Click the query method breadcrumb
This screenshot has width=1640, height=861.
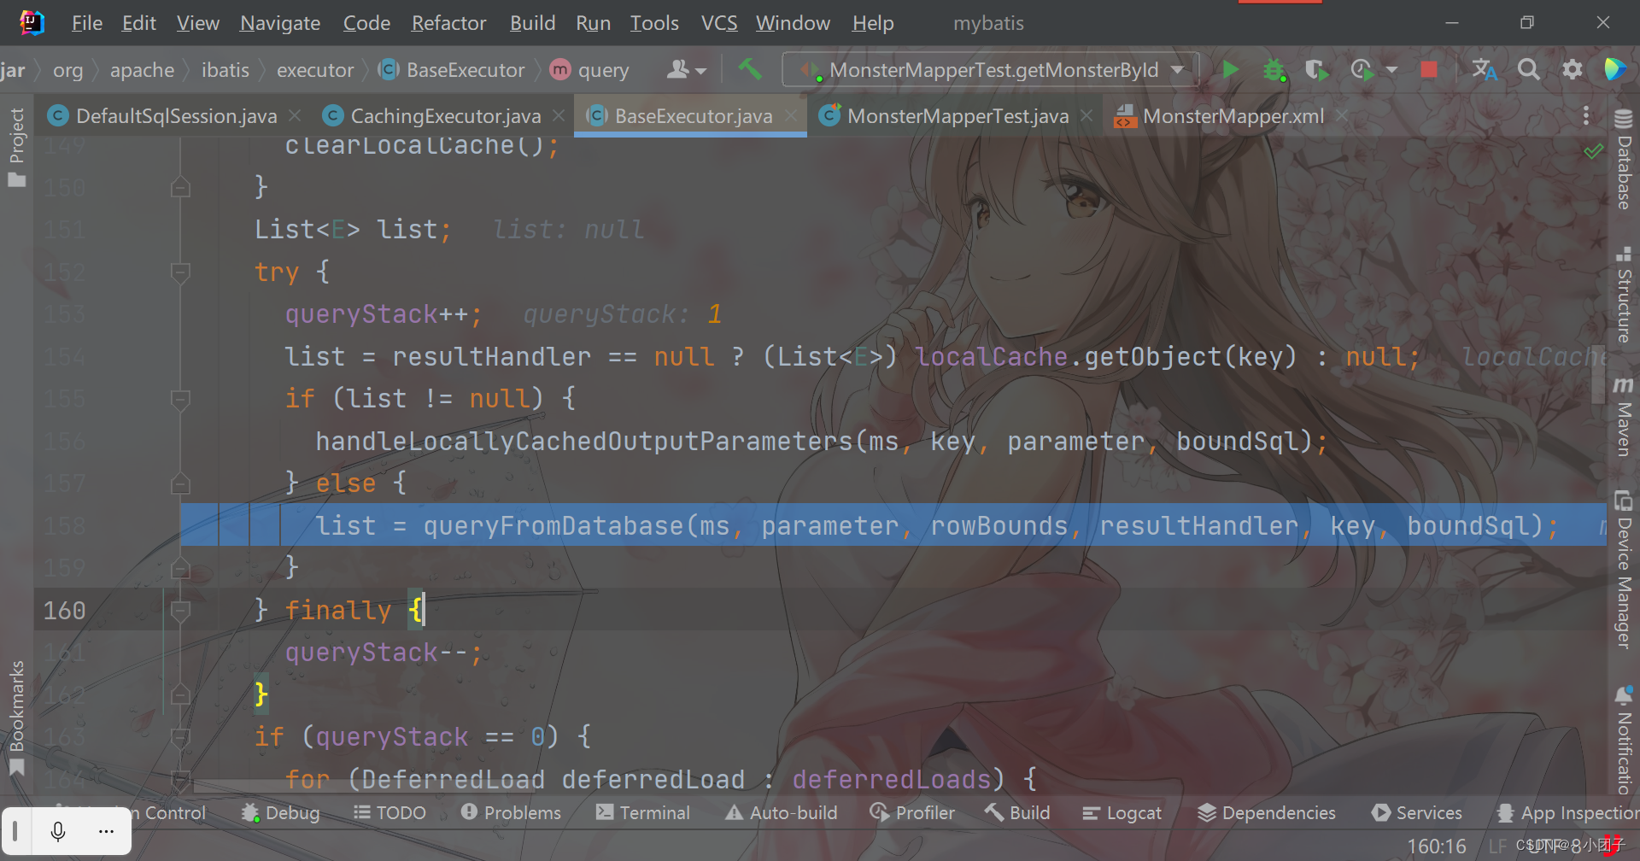(590, 69)
